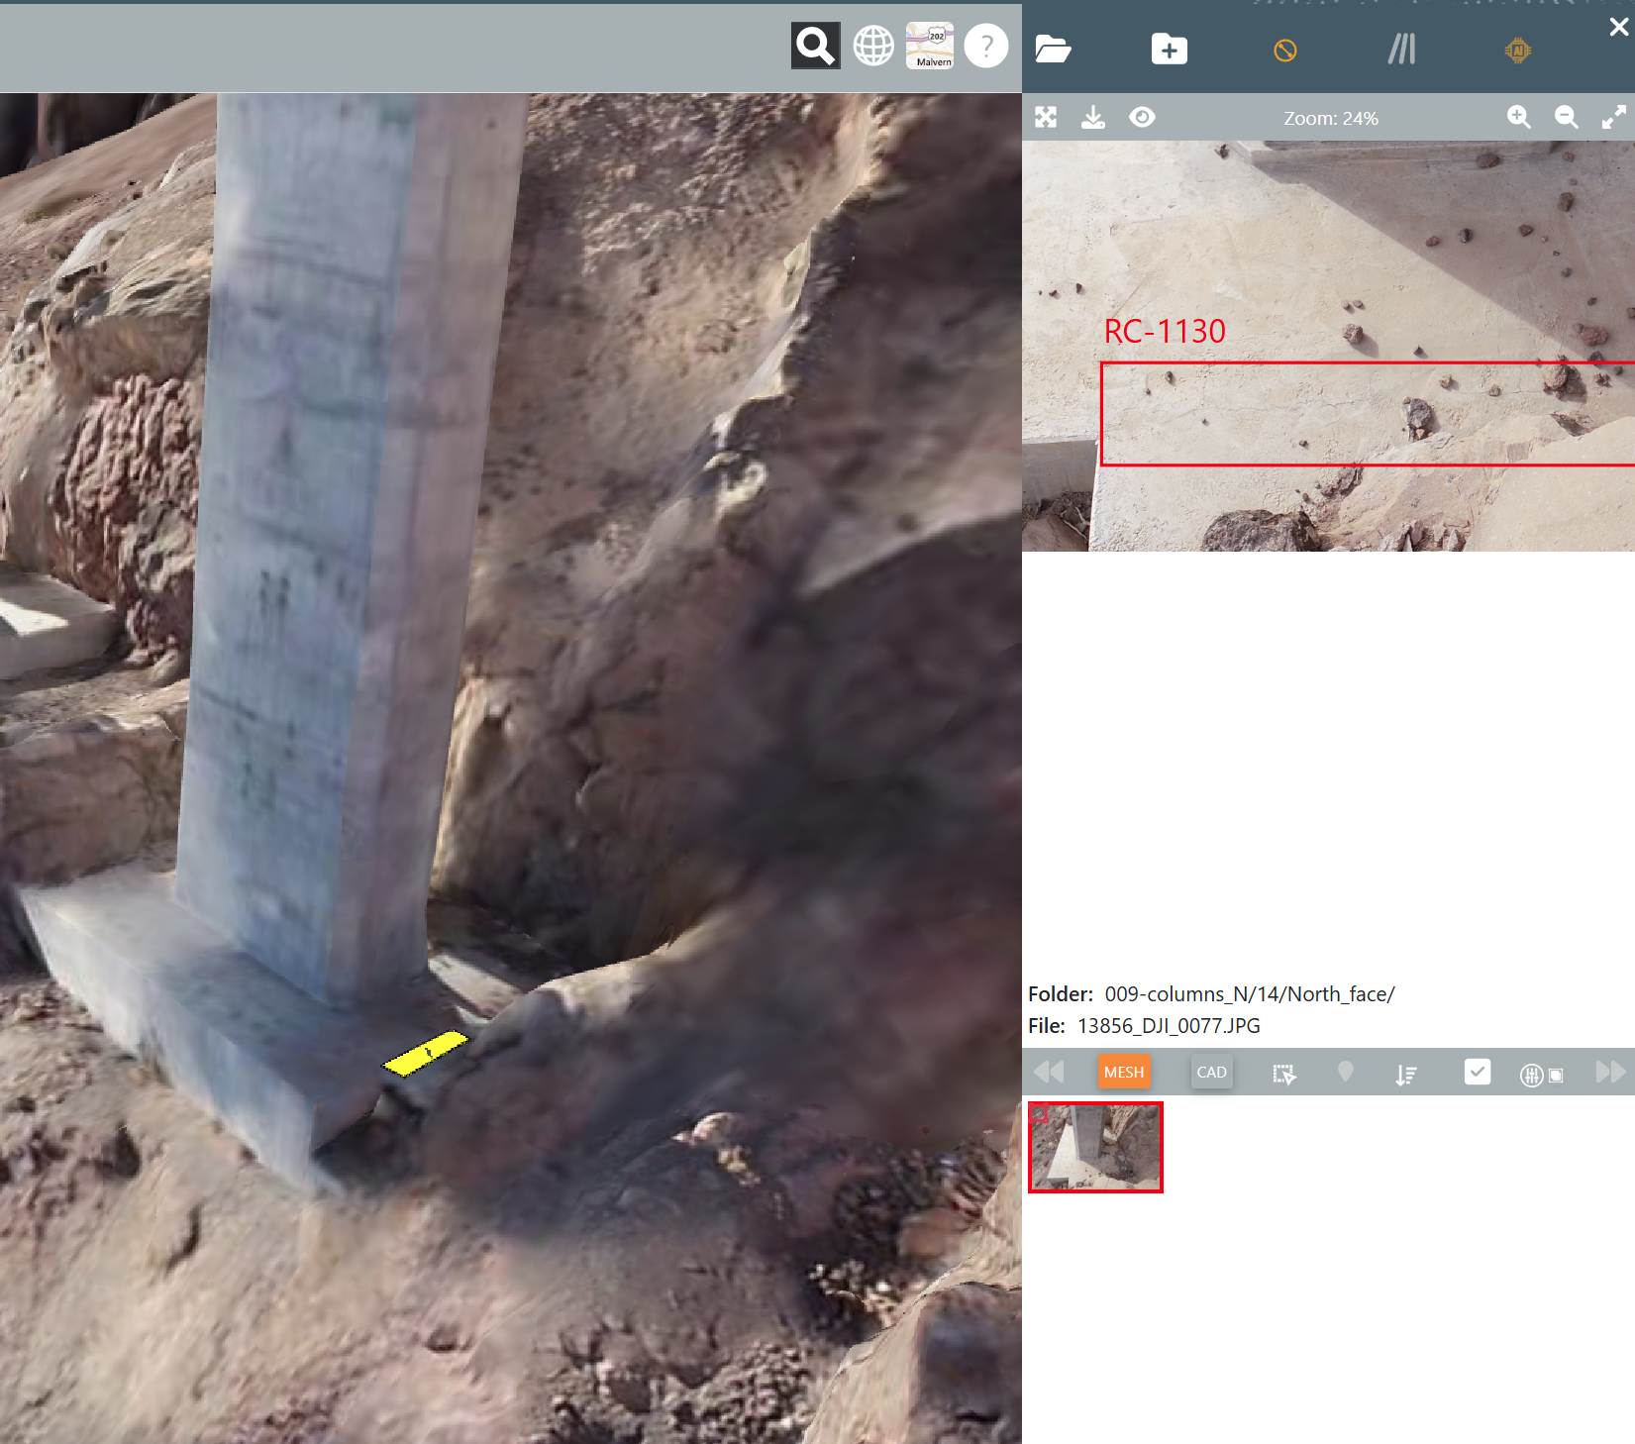Click the orange prohibited circle icon
This screenshot has height=1444, width=1635.
1285,51
